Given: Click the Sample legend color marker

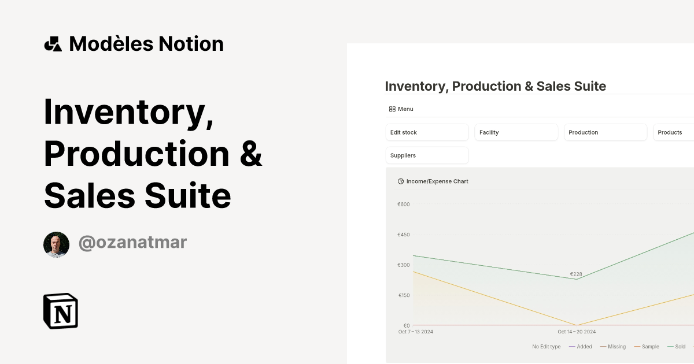Looking at the screenshot, I should coord(636,346).
